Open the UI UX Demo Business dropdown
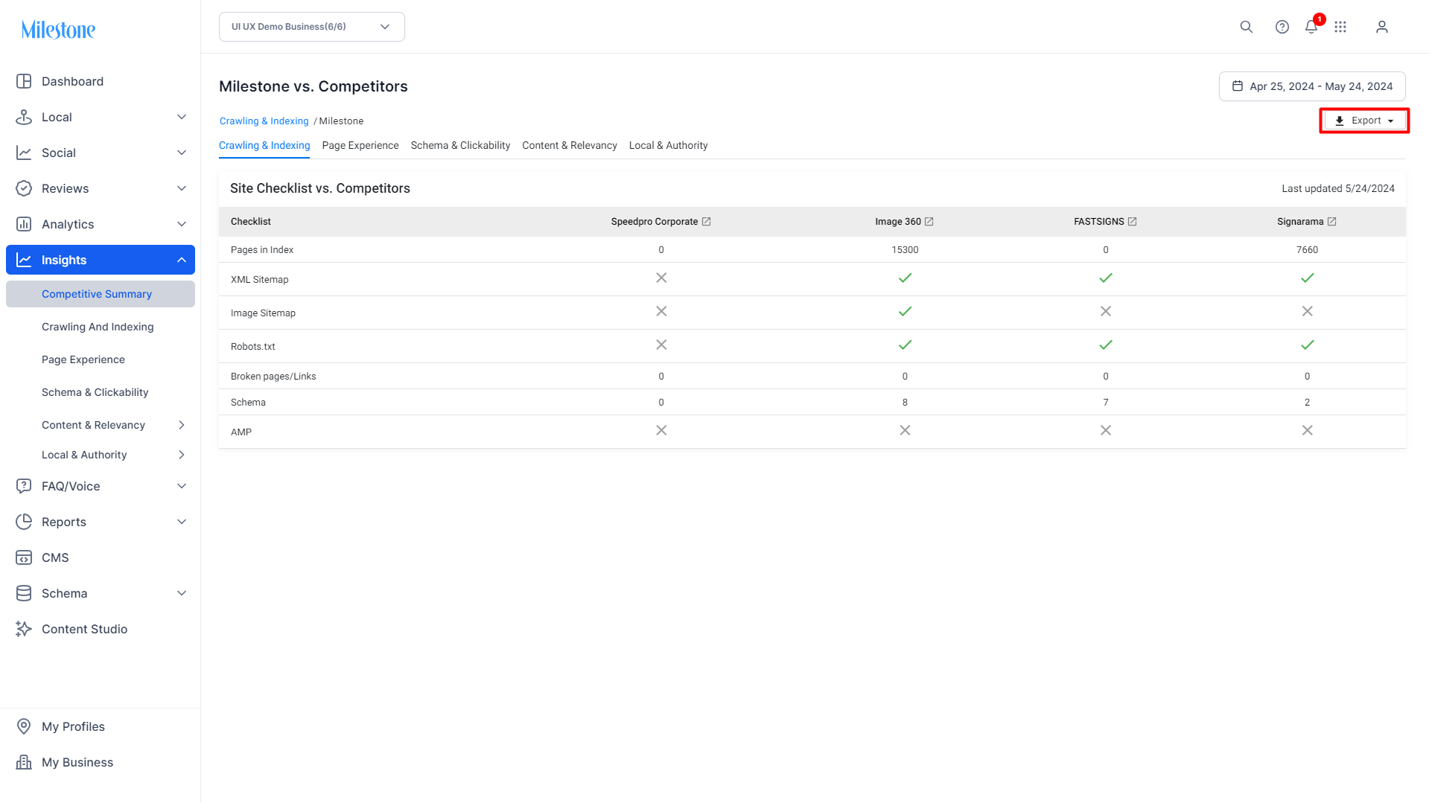Image resolution: width=1429 pixels, height=803 pixels. point(312,27)
